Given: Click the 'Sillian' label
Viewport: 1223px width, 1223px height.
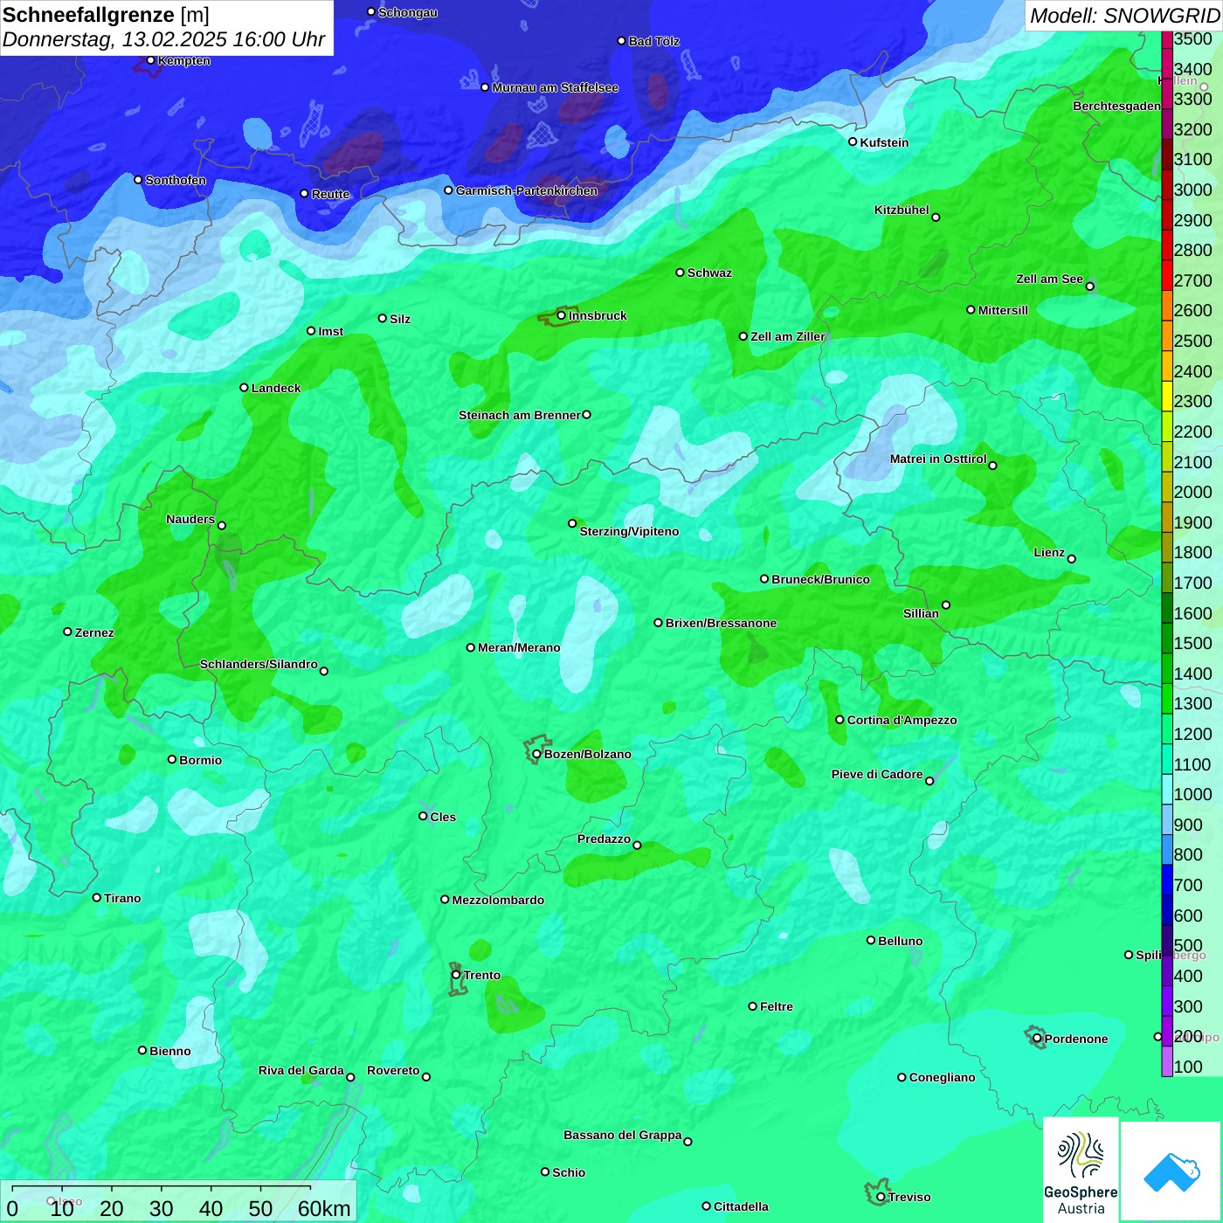Looking at the screenshot, I should [921, 613].
